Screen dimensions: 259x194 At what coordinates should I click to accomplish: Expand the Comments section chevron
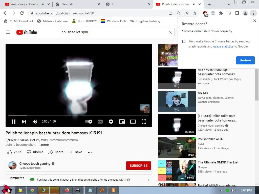[148, 180]
